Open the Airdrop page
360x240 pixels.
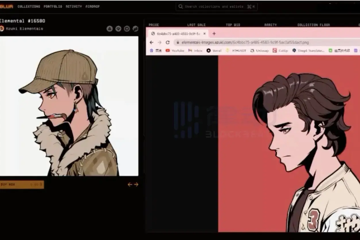[x=93, y=7]
